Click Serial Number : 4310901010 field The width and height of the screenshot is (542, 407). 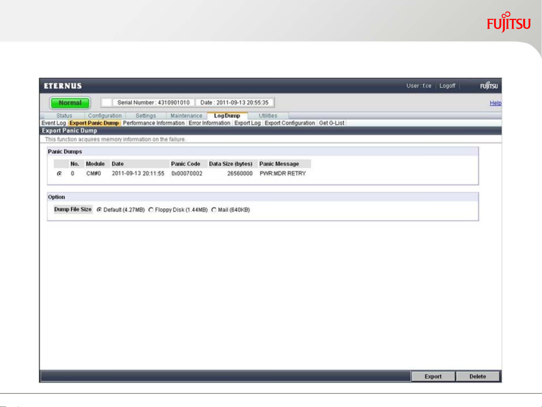(153, 102)
